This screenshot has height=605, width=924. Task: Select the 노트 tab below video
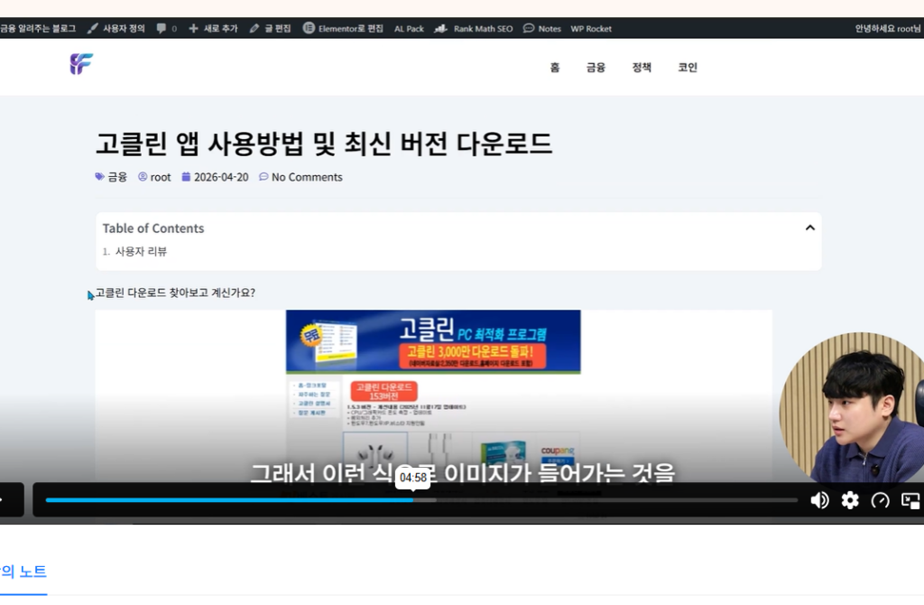(23, 572)
